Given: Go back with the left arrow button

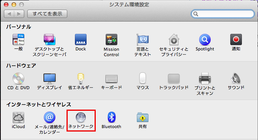Looking at the screenshot, I should tap(9, 14).
